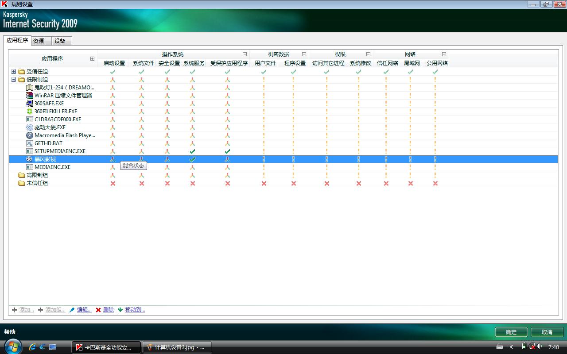The width and height of the screenshot is (567, 354).
Task: Toggle 系统修改 rule for 未信任组
Action: (x=359, y=183)
